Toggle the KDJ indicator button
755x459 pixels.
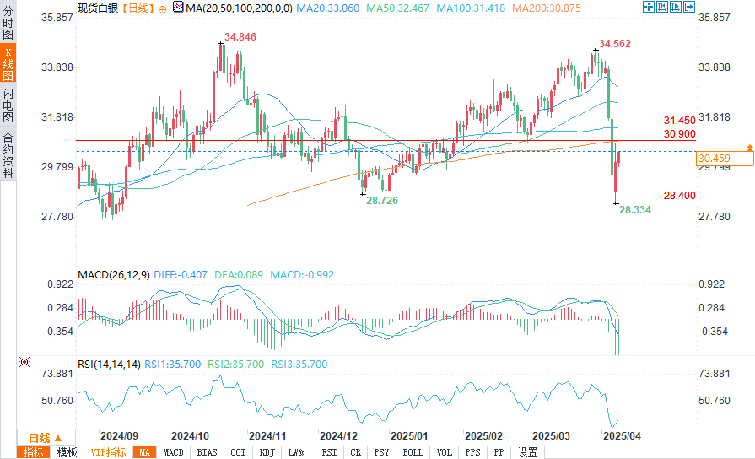pyautogui.click(x=267, y=453)
